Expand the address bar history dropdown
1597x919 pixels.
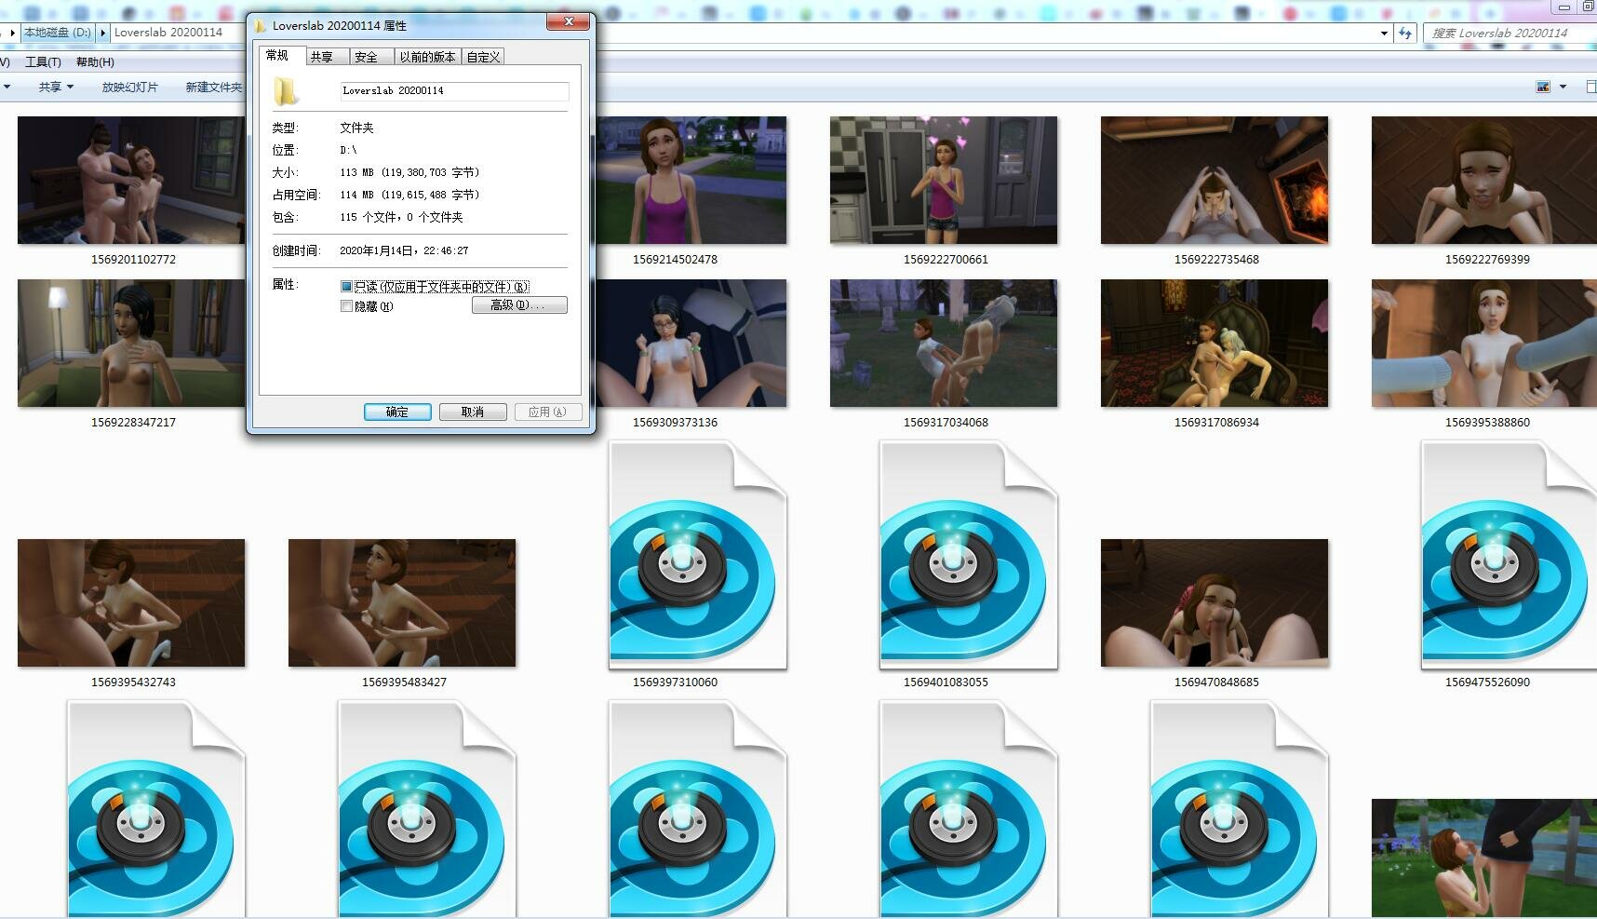(x=1384, y=33)
